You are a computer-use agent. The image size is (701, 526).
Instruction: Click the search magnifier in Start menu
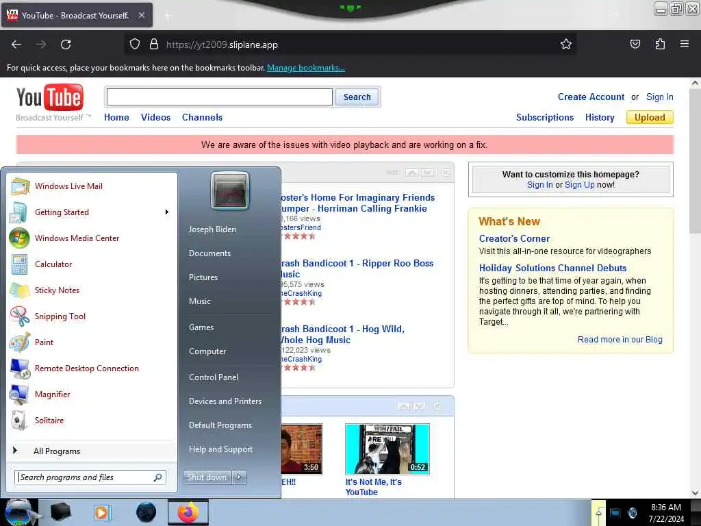tap(158, 477)
